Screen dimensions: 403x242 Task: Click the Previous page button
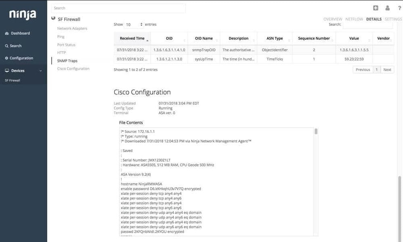tap(363, 70)
